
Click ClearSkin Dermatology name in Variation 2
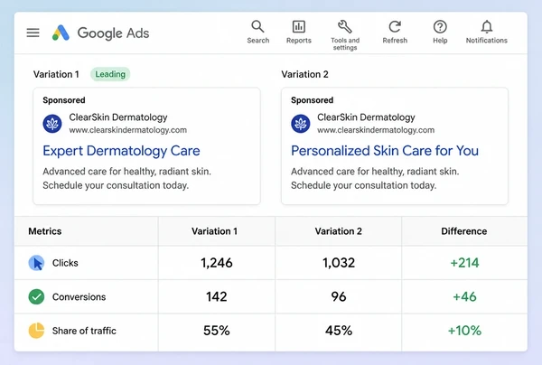[x=366, y=117]
